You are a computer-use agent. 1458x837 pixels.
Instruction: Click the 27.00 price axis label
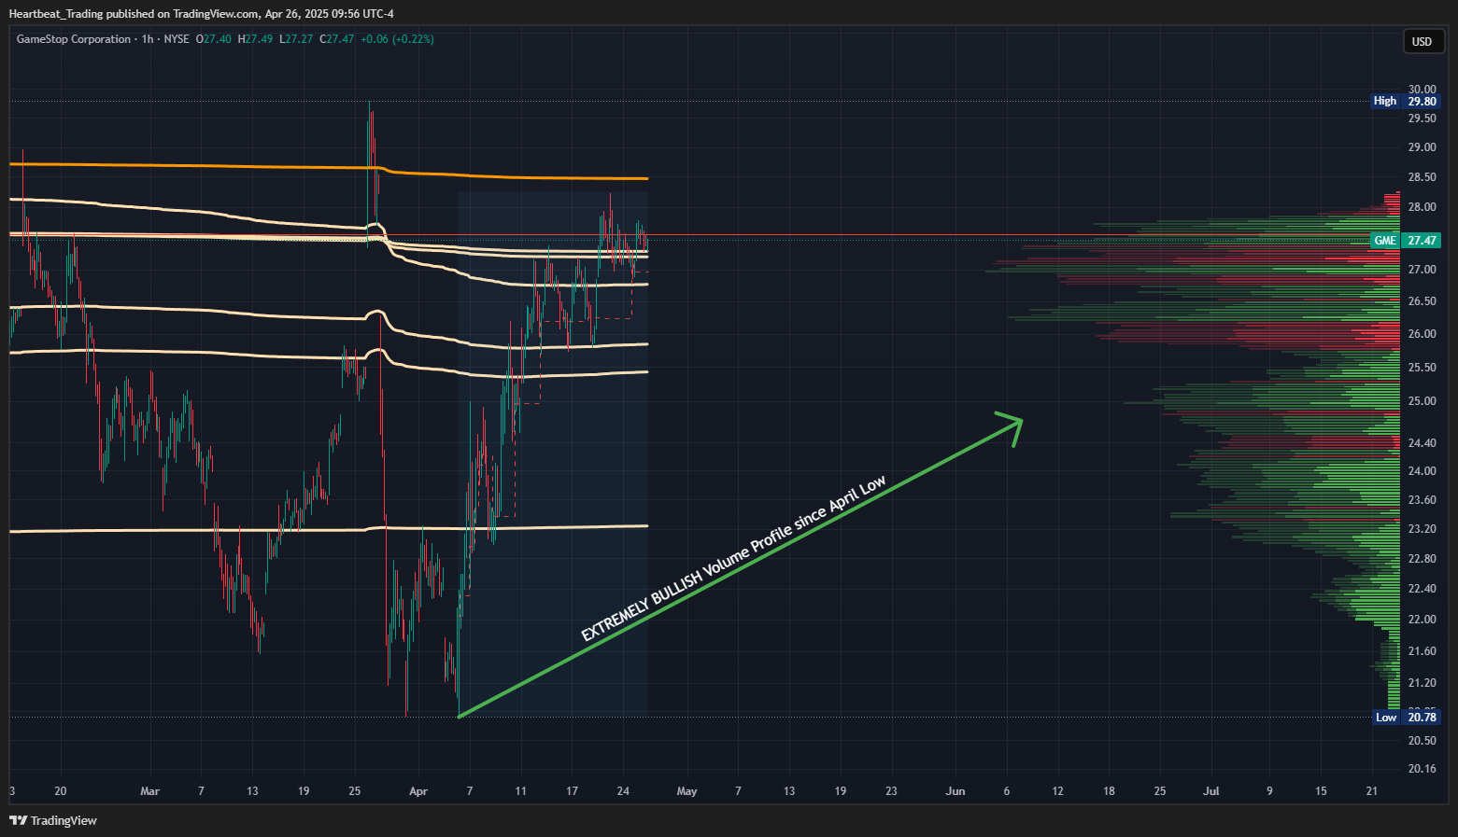[1423, 270]
